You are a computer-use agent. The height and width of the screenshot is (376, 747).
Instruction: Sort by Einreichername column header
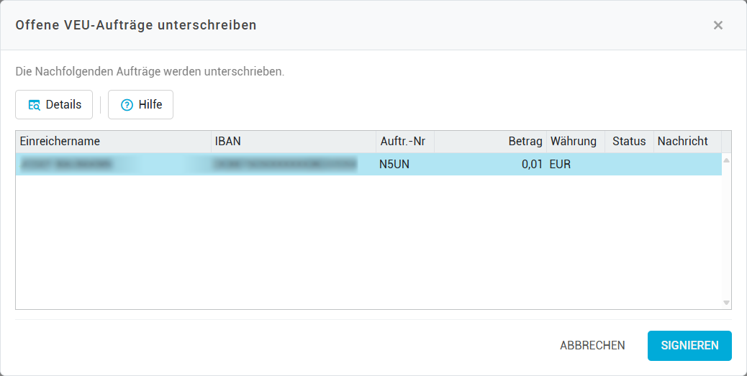pos(60,142)
